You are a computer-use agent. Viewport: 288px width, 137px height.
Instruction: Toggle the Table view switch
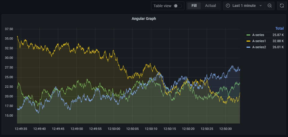coord(178,6)
